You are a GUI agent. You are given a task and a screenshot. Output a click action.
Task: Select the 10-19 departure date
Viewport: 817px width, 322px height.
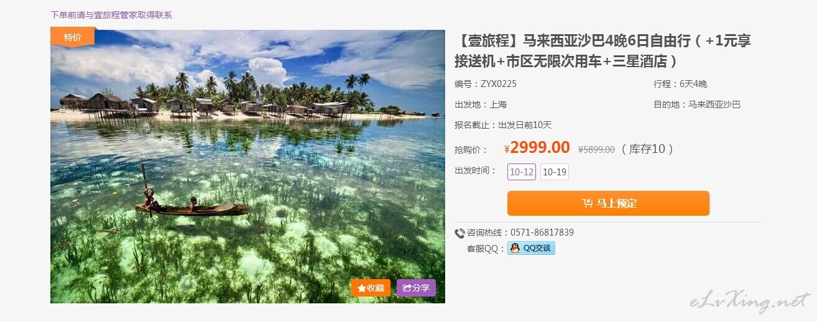555,172
